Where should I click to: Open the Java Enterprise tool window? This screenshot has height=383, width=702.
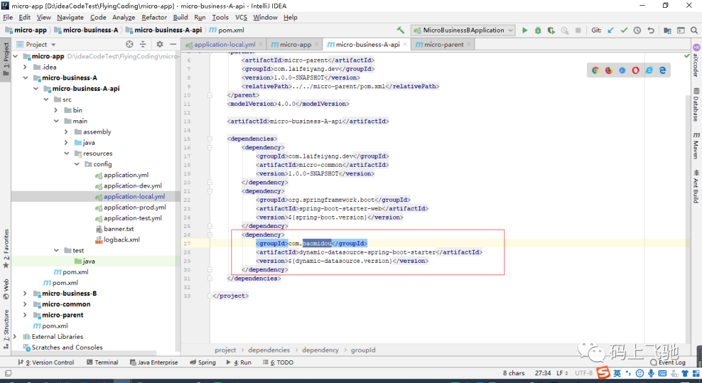(x=153, y=362)
